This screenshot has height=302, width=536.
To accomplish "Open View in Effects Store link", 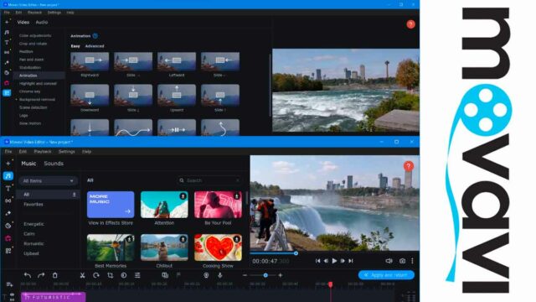I will point(111,223).
